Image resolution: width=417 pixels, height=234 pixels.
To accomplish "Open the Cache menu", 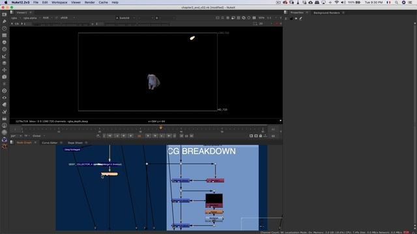I will tap(103, 3).
